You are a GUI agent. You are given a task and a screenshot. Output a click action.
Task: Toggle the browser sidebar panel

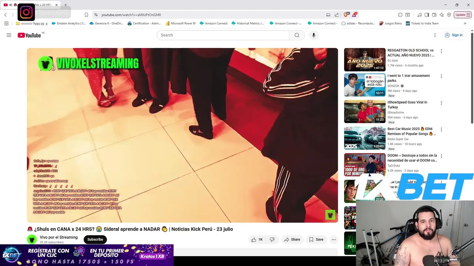pyautogui.click(x=427, y=15)
